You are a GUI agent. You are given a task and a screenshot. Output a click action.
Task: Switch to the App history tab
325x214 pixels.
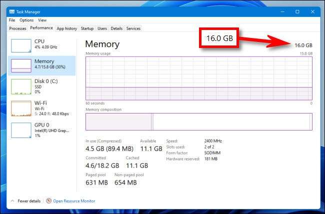(66, 28)
